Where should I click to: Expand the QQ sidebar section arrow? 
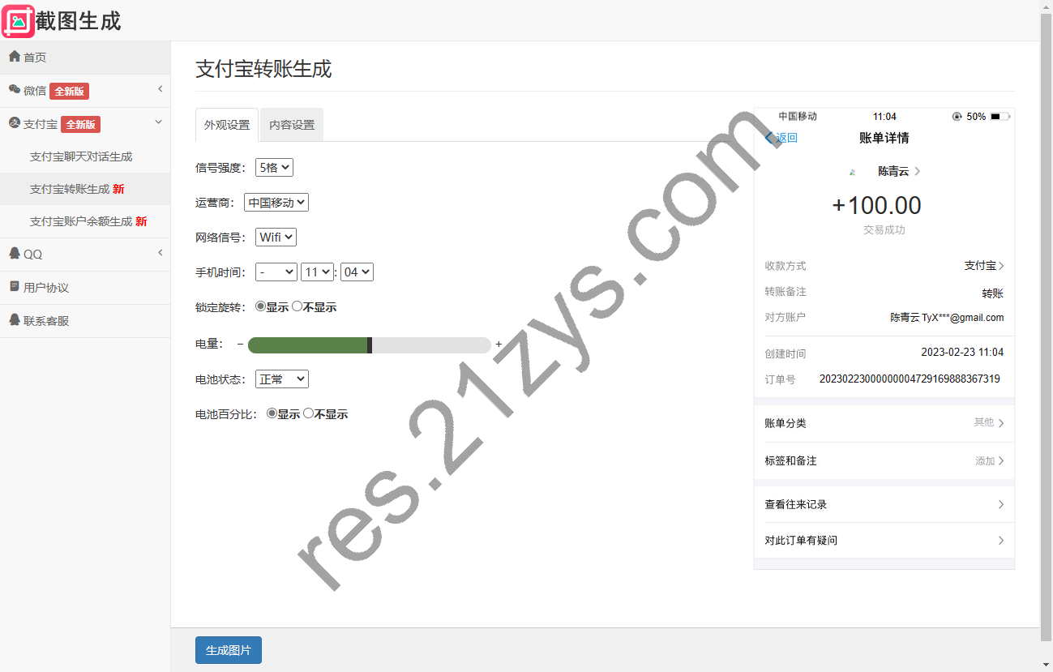(x=160, y=253)
